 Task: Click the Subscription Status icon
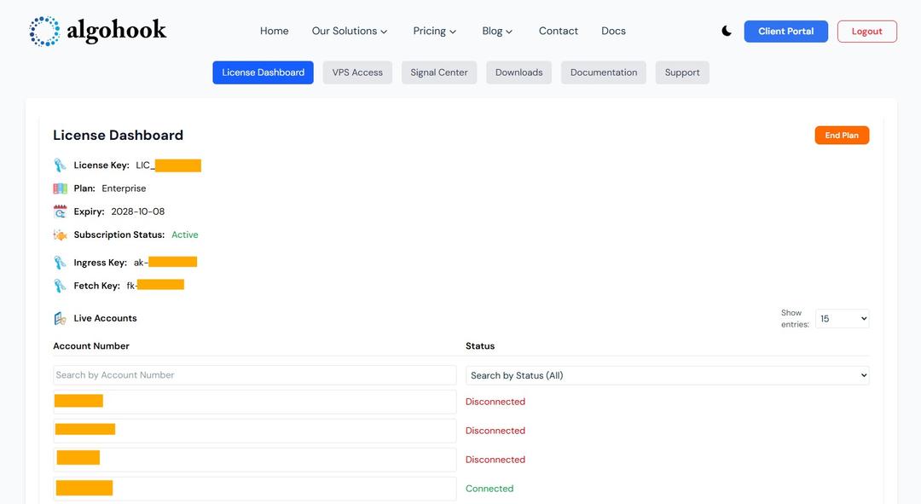point(60,235)
